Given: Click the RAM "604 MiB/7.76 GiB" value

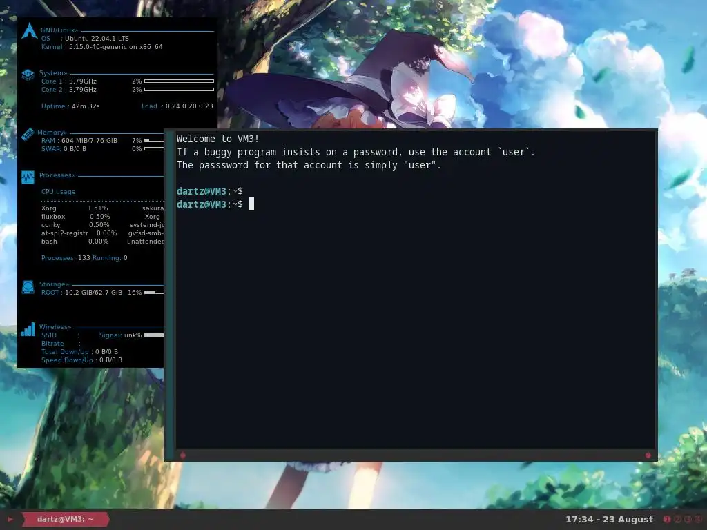Looking at the screenshot, I should click(x=89, y=141).
